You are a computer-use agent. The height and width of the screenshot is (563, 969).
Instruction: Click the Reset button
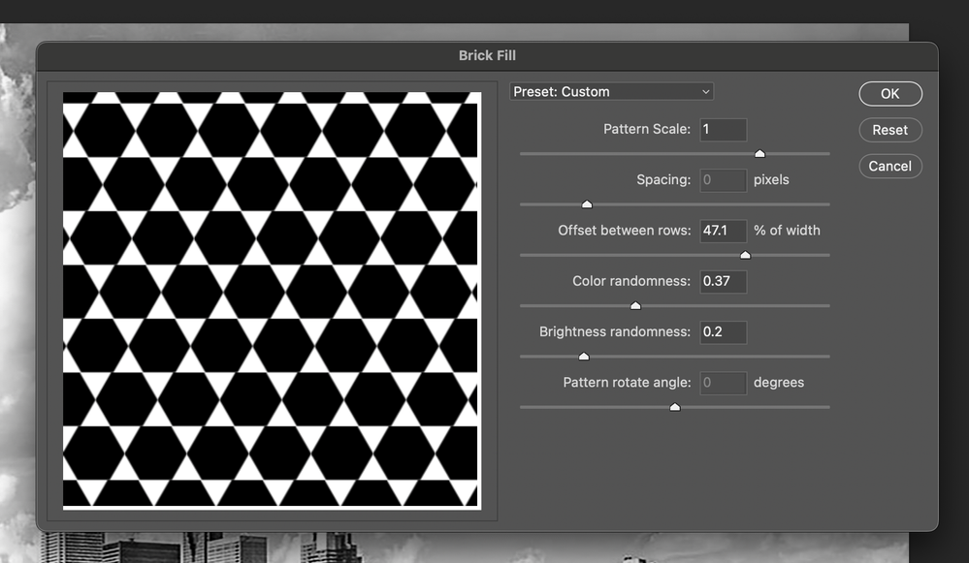[888, 129]
